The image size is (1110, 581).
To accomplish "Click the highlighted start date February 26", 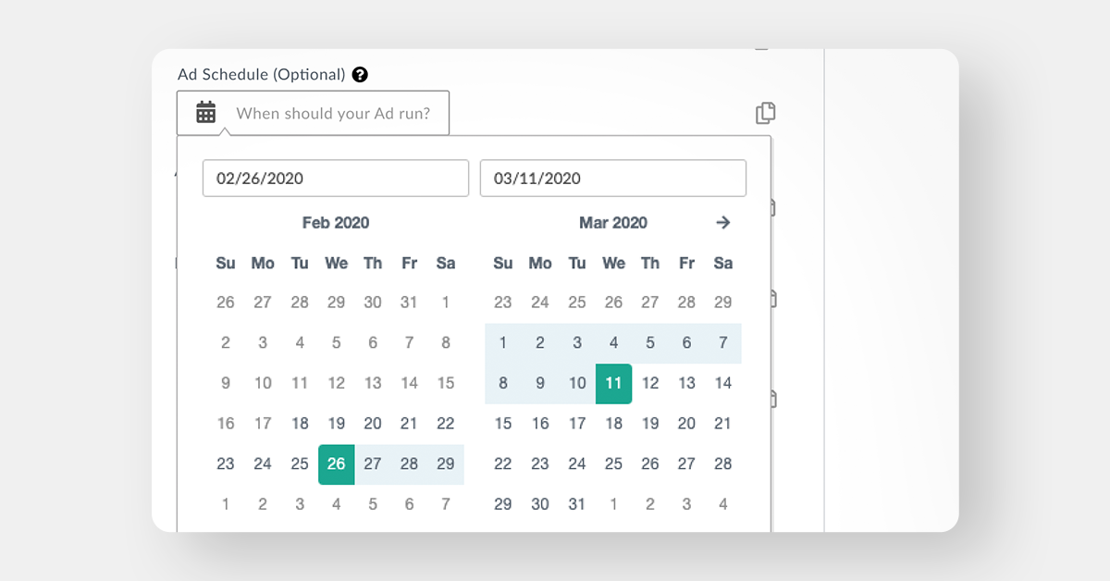I will click(x=336, y=464).
